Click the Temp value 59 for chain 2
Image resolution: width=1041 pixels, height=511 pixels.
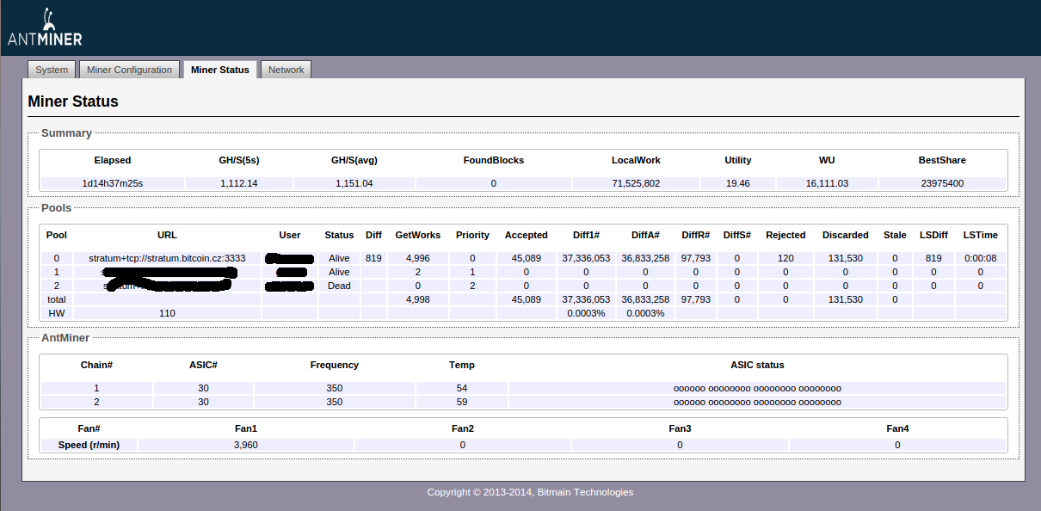(x=462, y=402)
